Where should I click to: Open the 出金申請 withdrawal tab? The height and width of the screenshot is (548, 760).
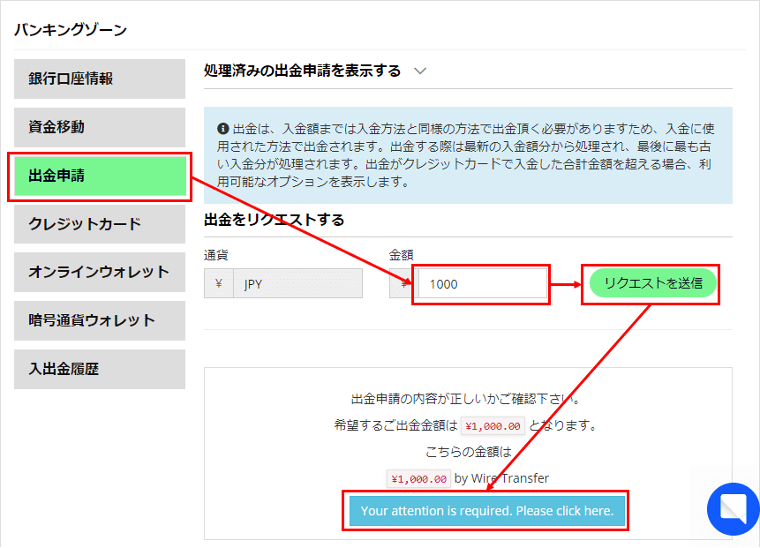point(100,176)
